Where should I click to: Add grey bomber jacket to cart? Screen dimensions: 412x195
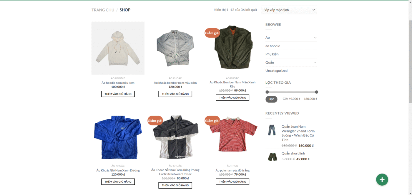point(175,94)
